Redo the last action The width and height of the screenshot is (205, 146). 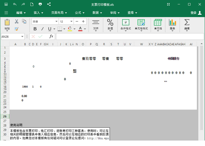pyautogui.click(x=23, y=4)
